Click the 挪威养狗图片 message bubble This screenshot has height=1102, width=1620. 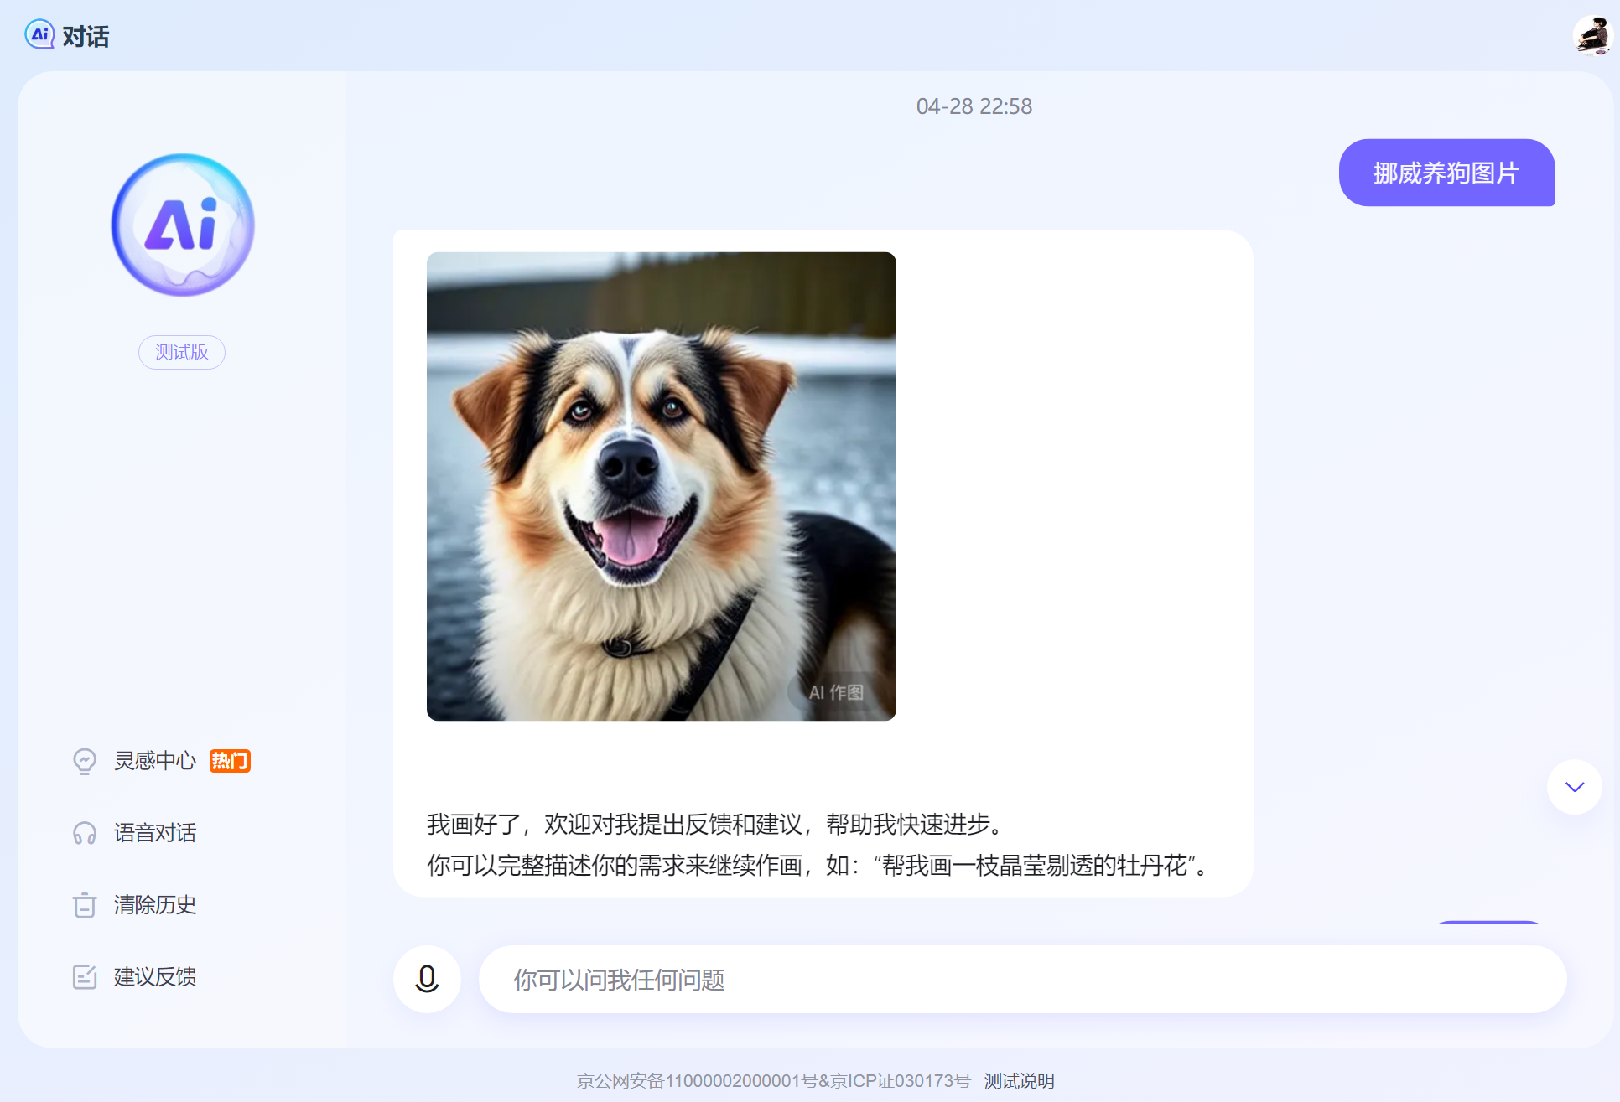point(1446,173)
